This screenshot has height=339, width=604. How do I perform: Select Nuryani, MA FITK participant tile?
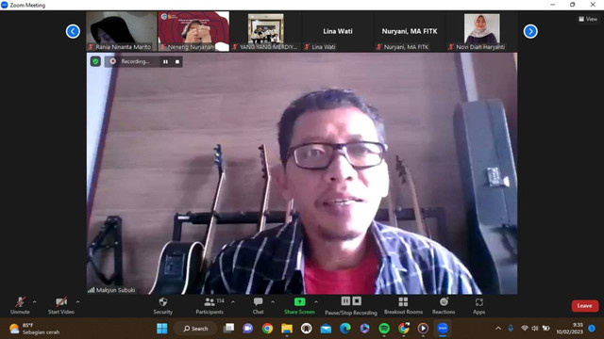tap(410, 31)
